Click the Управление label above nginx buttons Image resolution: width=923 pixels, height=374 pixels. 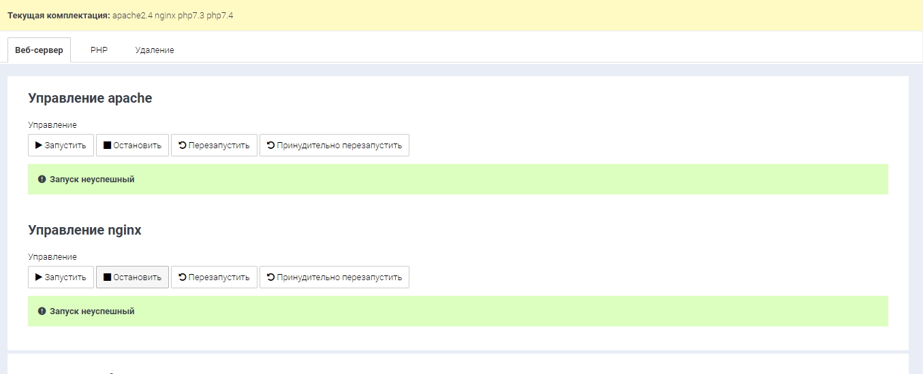pyautogui.click(x=52, y=257)
